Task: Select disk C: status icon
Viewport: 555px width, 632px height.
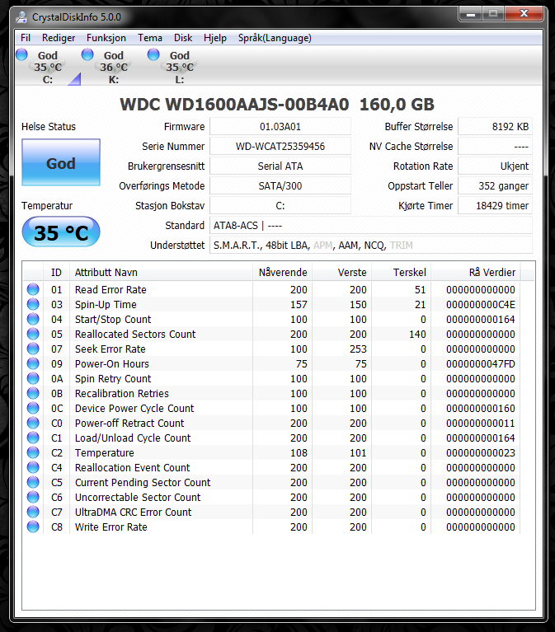Action: [x=21, y=54]
